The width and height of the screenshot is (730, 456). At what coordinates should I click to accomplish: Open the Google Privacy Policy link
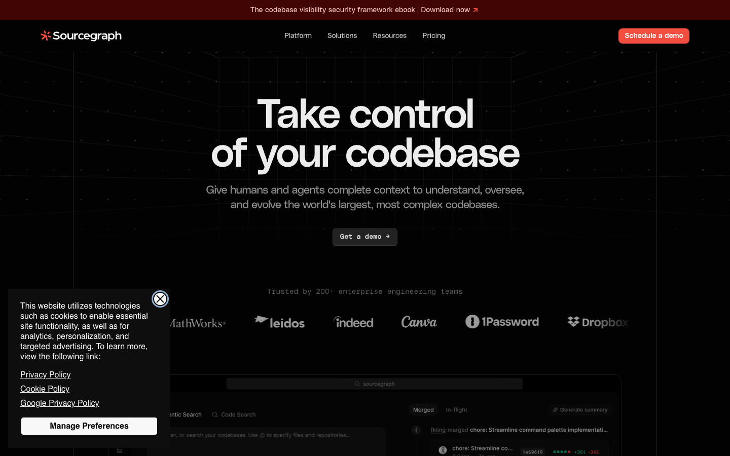coord(60,403)
